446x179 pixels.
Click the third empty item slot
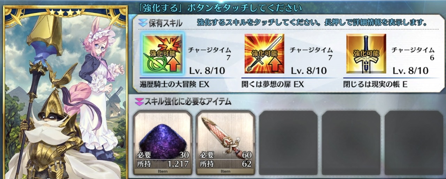click(x=288, y=142)
